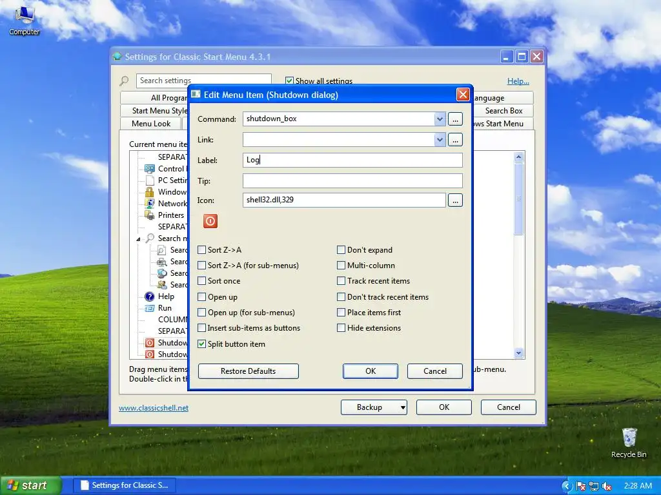
Task: Enable Place items first
Action: click(341, 313)
